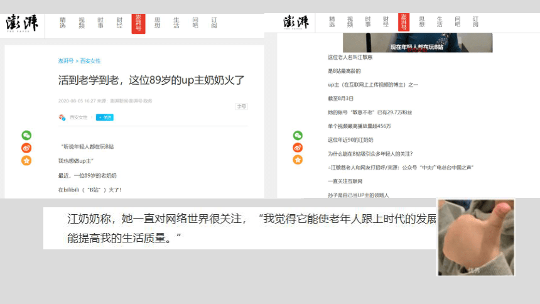Click the article headline about 89岁 up主奶奶

[x=151, y=80]
